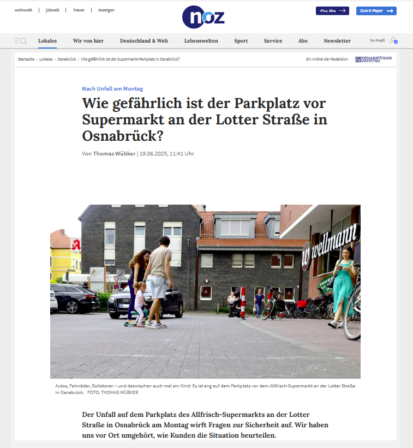This screenshot has height=448, width=413.
Task: Open the parking lot article photo
Action: click(205, 291)
